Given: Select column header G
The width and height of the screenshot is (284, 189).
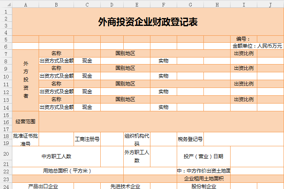Looking at the screenshot, I should coord(190,5).
